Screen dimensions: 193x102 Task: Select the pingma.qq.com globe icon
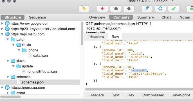(x=7, y=88)
